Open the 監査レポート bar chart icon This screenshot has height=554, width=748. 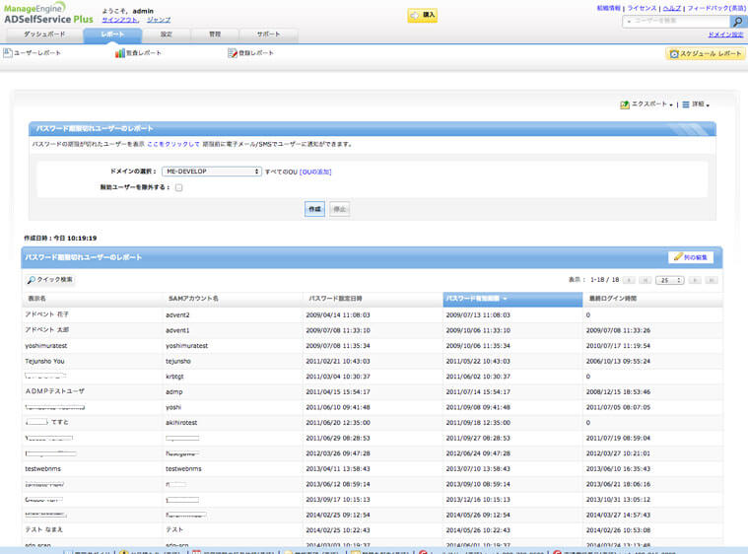pos(119,53)
